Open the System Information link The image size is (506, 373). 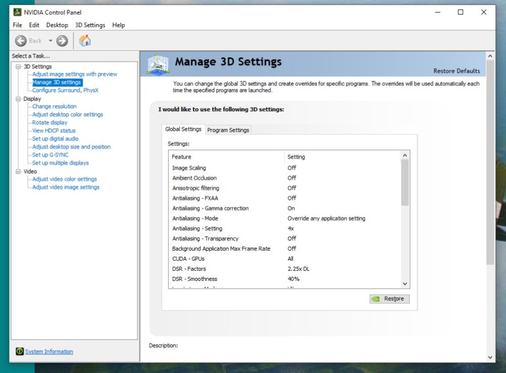click(49, 352)
